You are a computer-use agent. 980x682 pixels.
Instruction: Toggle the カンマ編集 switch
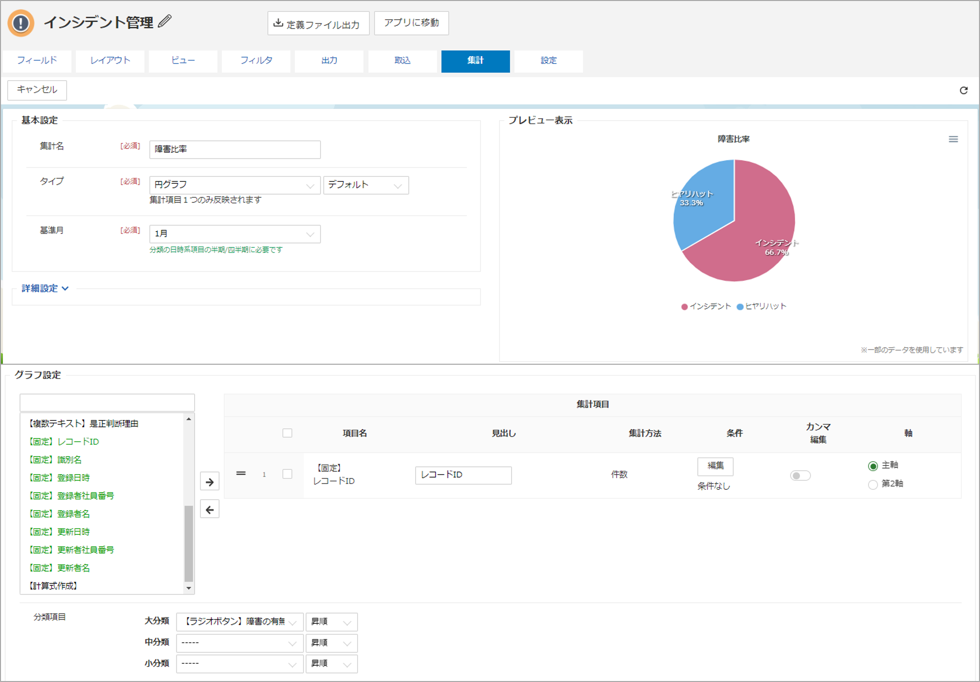[x=800, y=475]
